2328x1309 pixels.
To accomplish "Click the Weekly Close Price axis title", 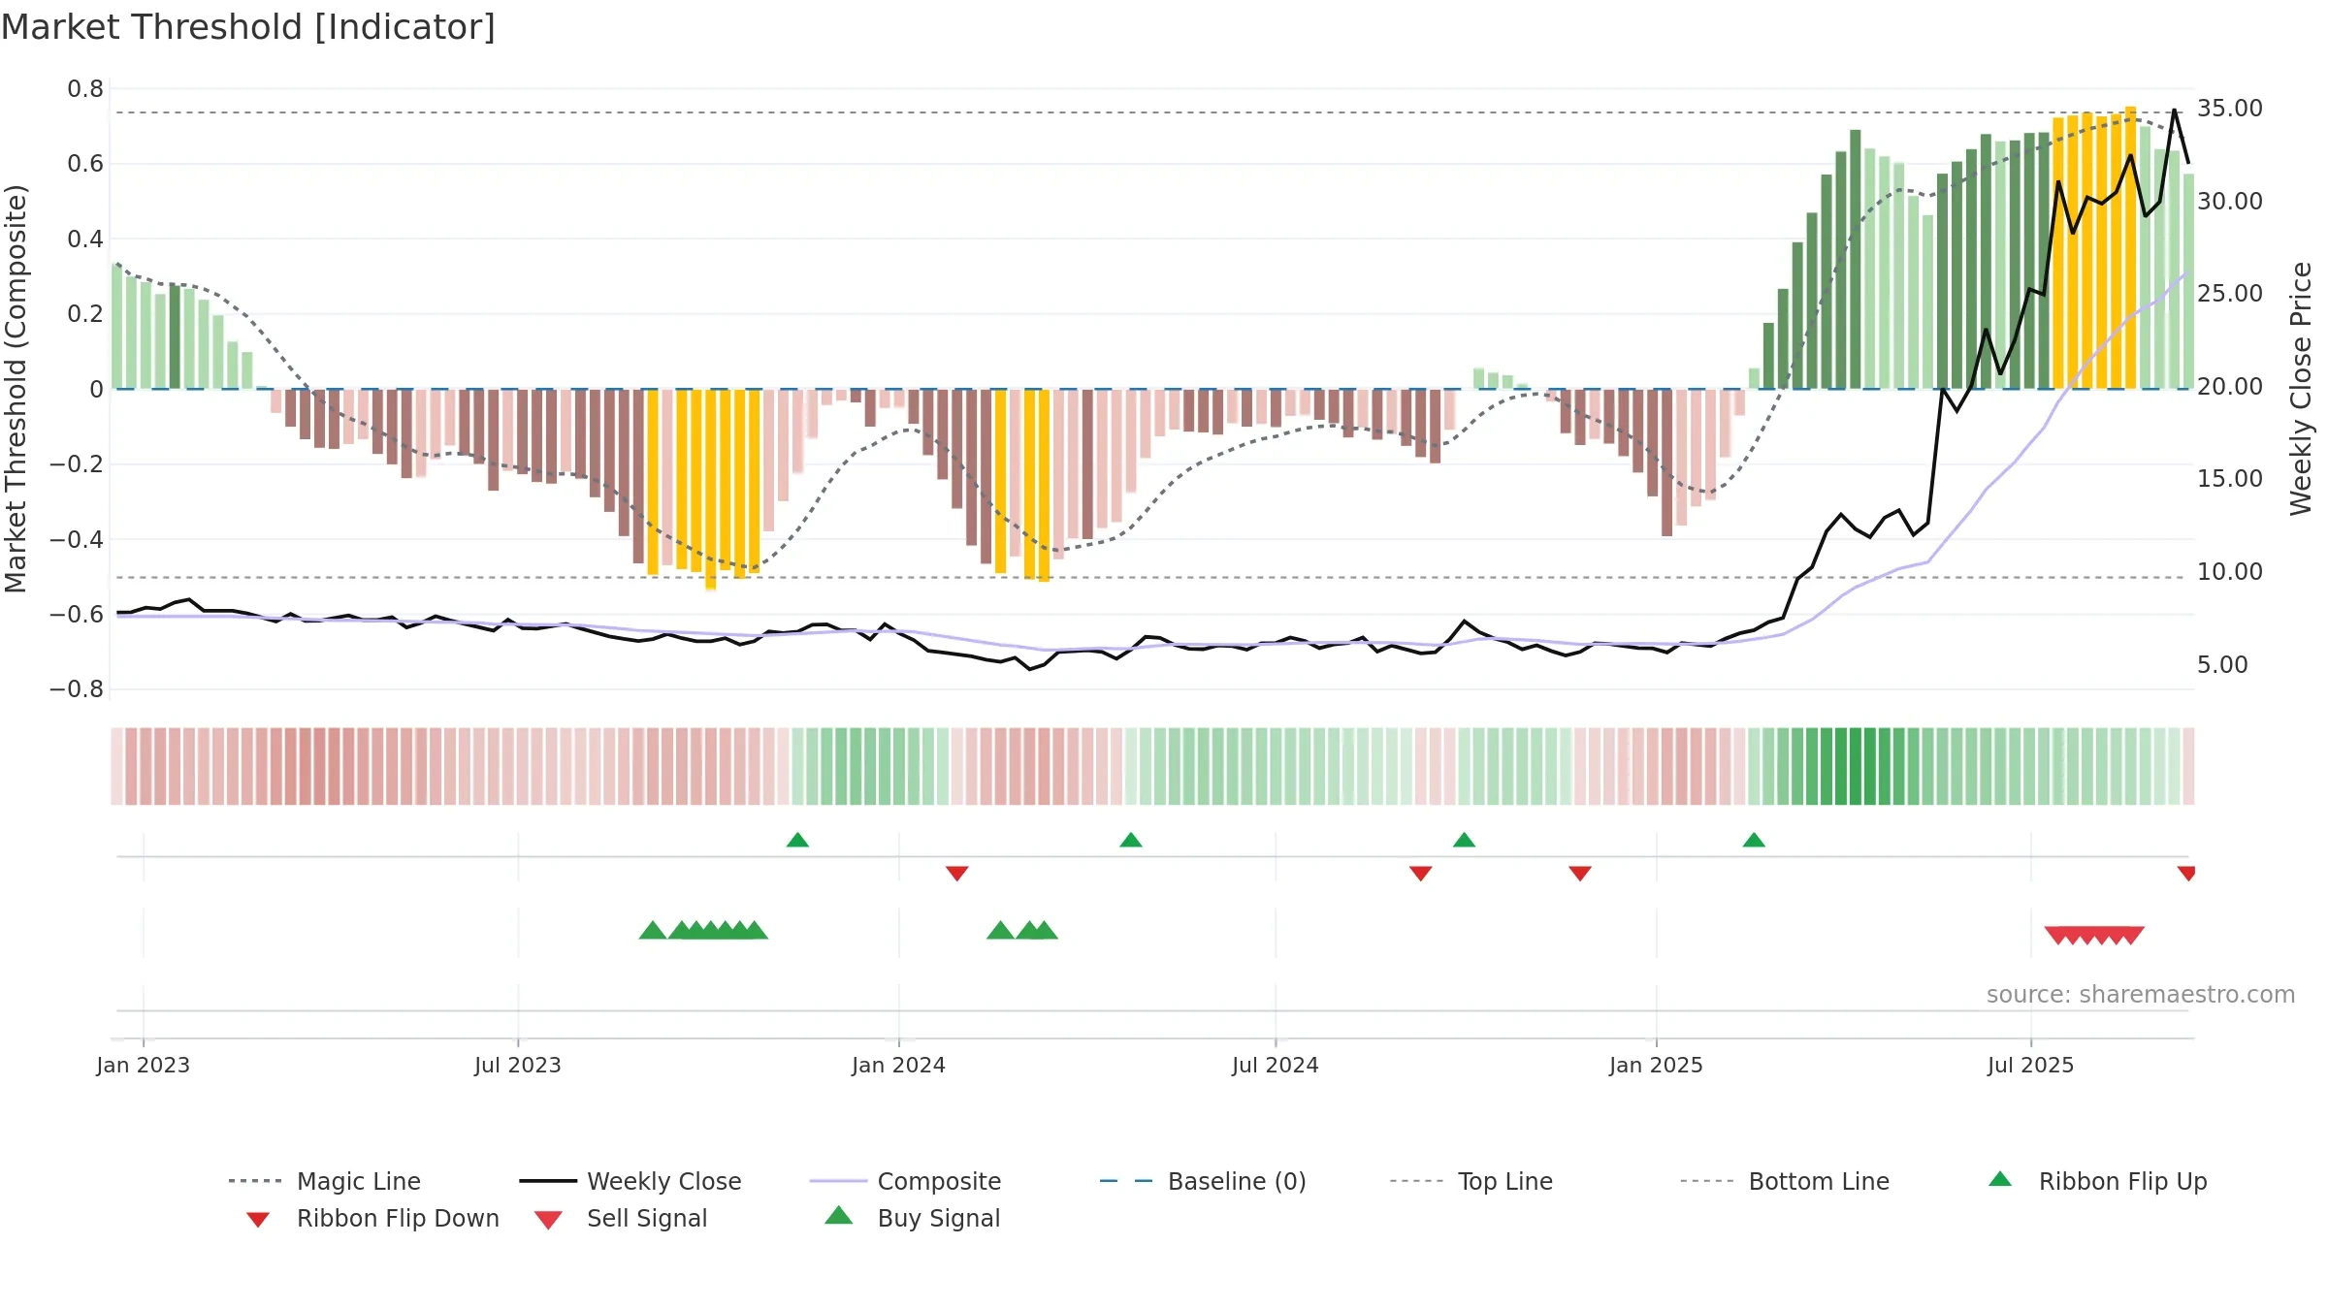I will [x=2302, y=389].
